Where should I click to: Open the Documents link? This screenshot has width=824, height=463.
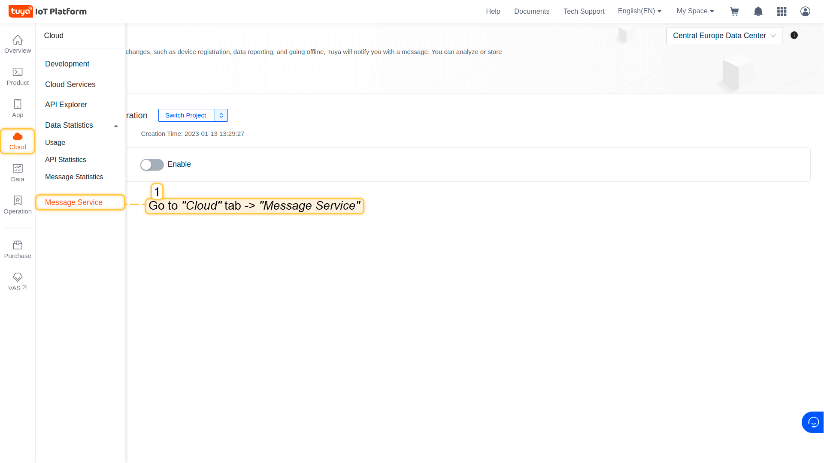tap(531, 11)
